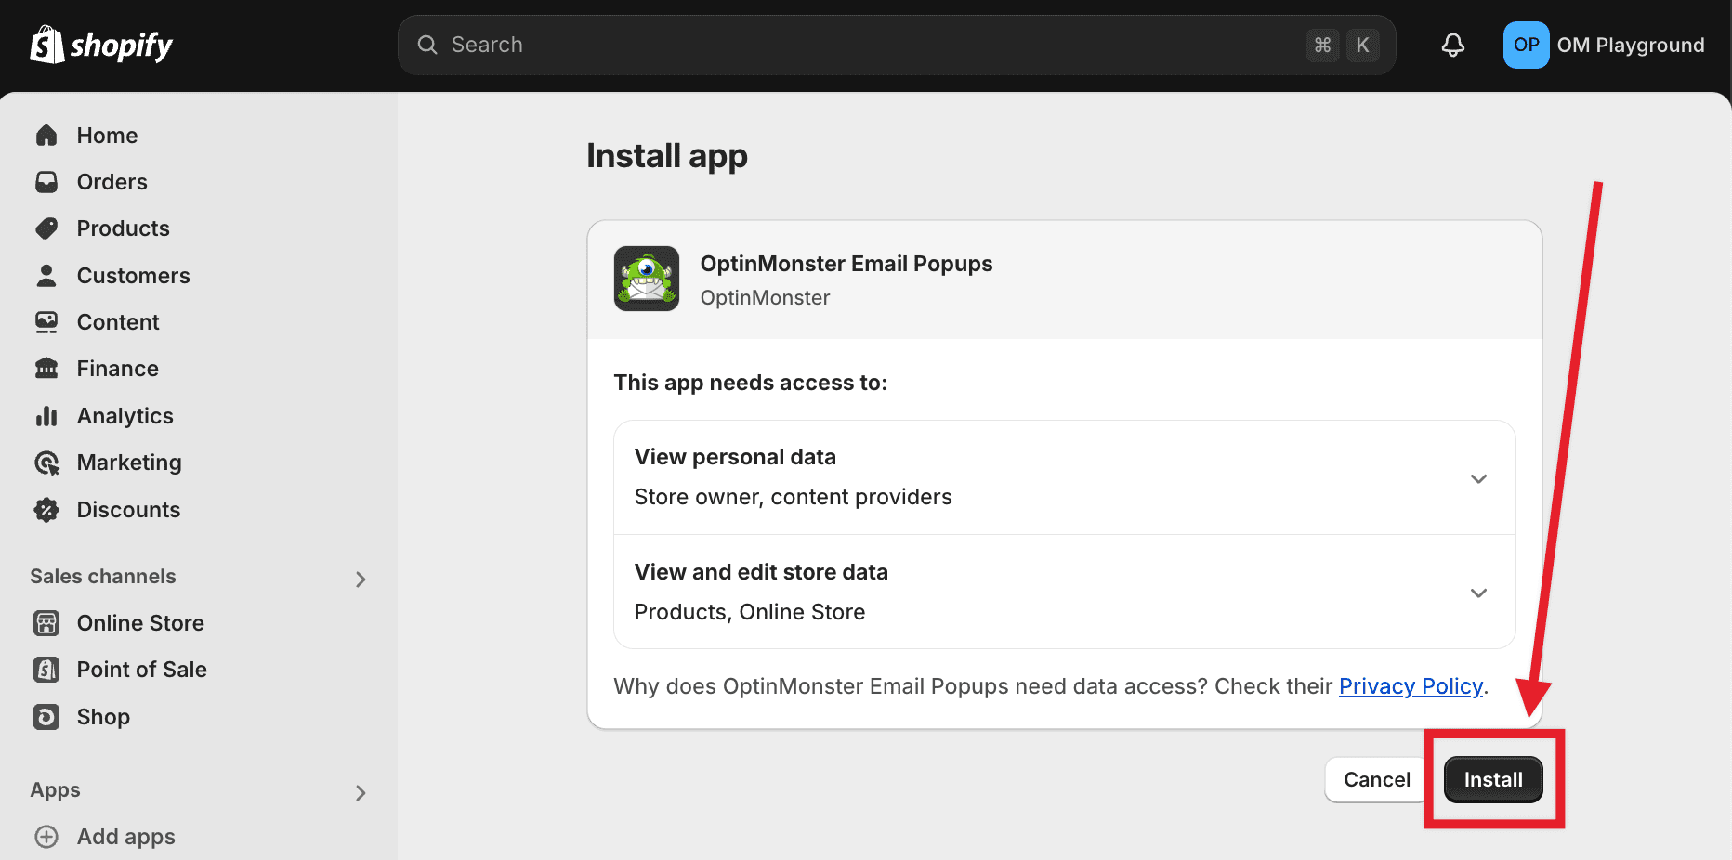The height and width of the screenshot is (860, 1732).
Task: Click the Discounts badge icon
Action: (x=46, y=509)
